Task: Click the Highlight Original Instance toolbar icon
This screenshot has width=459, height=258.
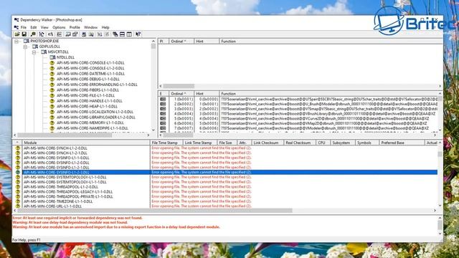Action: click(91, 34)
